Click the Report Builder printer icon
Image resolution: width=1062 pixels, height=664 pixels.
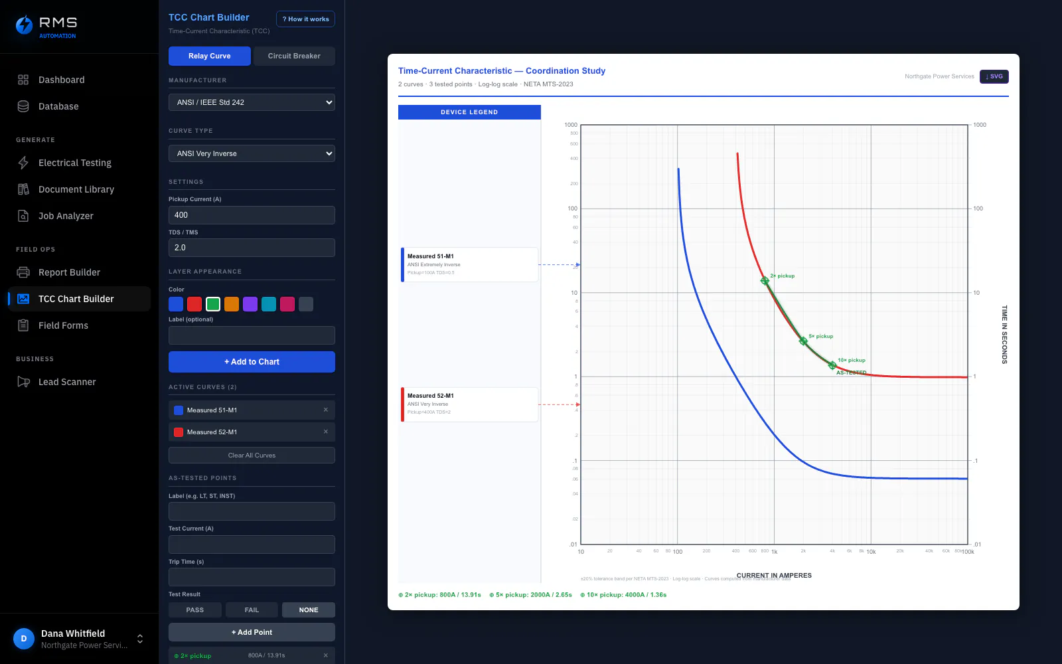pos(23,272)
